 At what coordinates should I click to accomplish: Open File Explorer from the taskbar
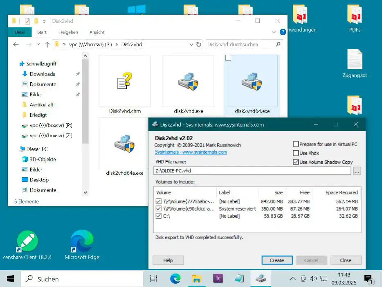coord(196,278)
